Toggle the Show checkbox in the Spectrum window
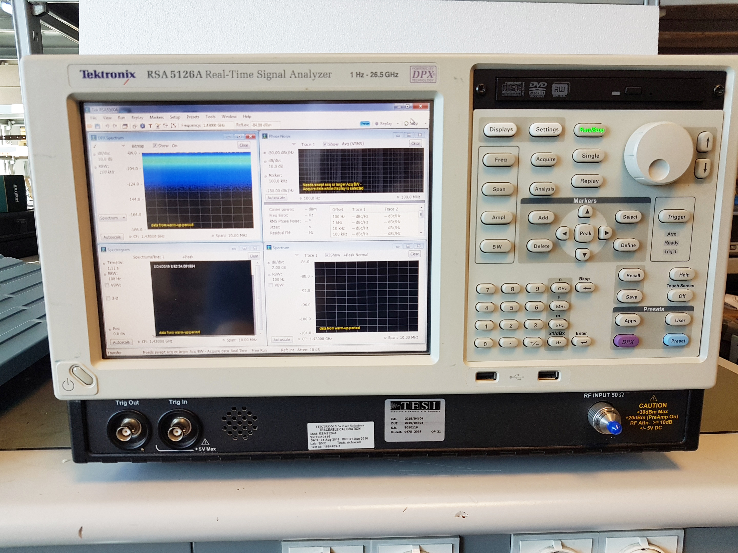This screenshot has height=553, width=738. tap(327, 255)
